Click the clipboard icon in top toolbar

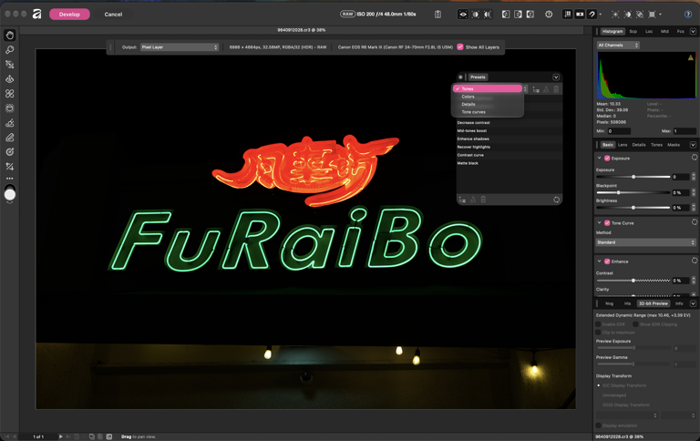[437, 15]
